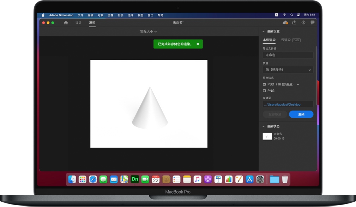Click the export file name field 未命名
The height and width of the screenshot is (207, 356).
[x=288, y=55]
